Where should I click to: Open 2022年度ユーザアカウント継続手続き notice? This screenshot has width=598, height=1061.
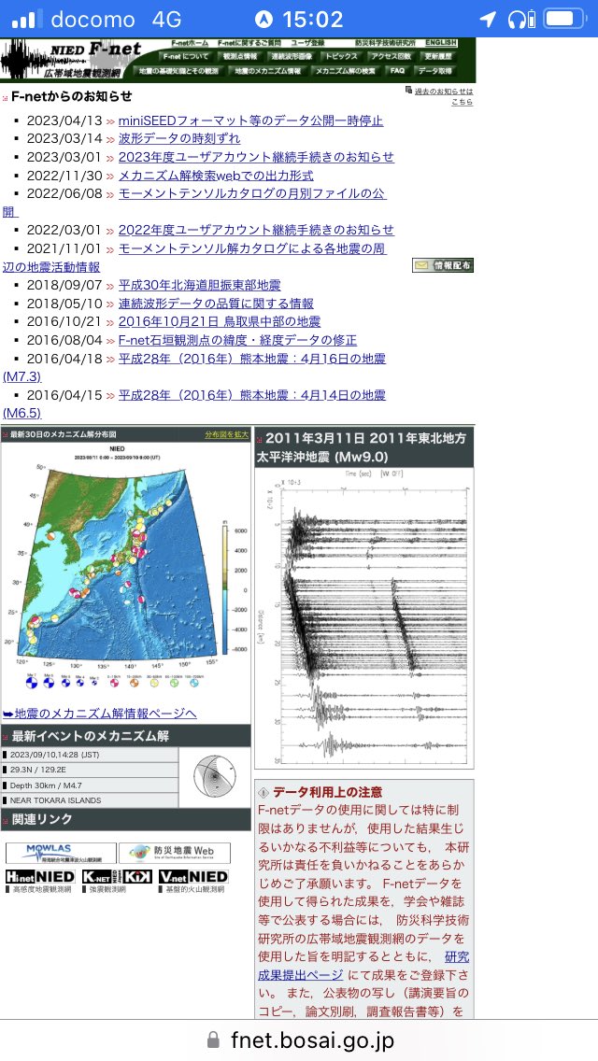click(256, 230)
